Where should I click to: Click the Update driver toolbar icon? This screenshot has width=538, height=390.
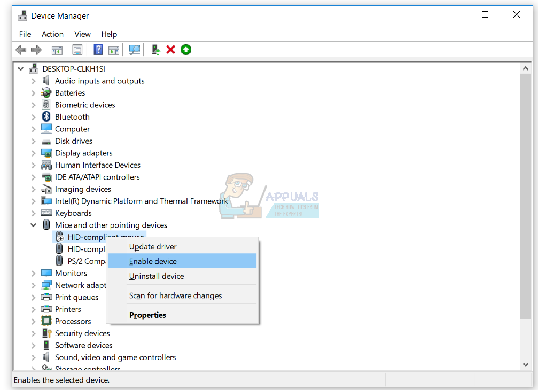155,49
